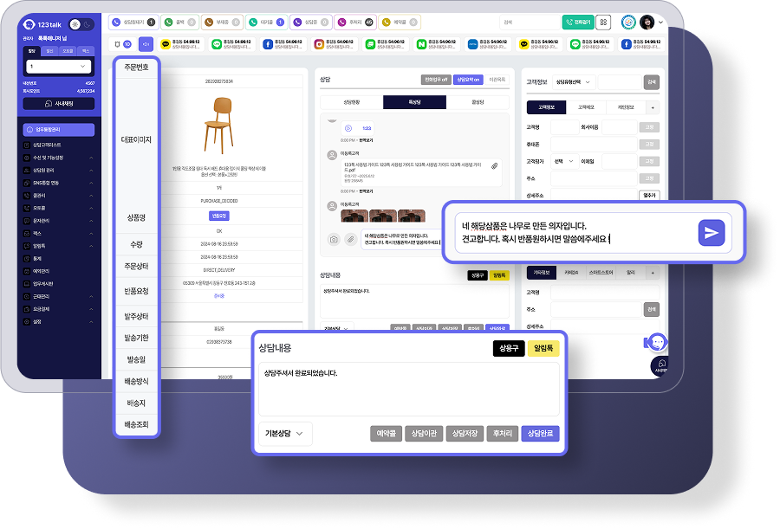780x529 pixels.
Task: Click the 상담완료 button
Action: pyautogui.click(x=541, y=434)
